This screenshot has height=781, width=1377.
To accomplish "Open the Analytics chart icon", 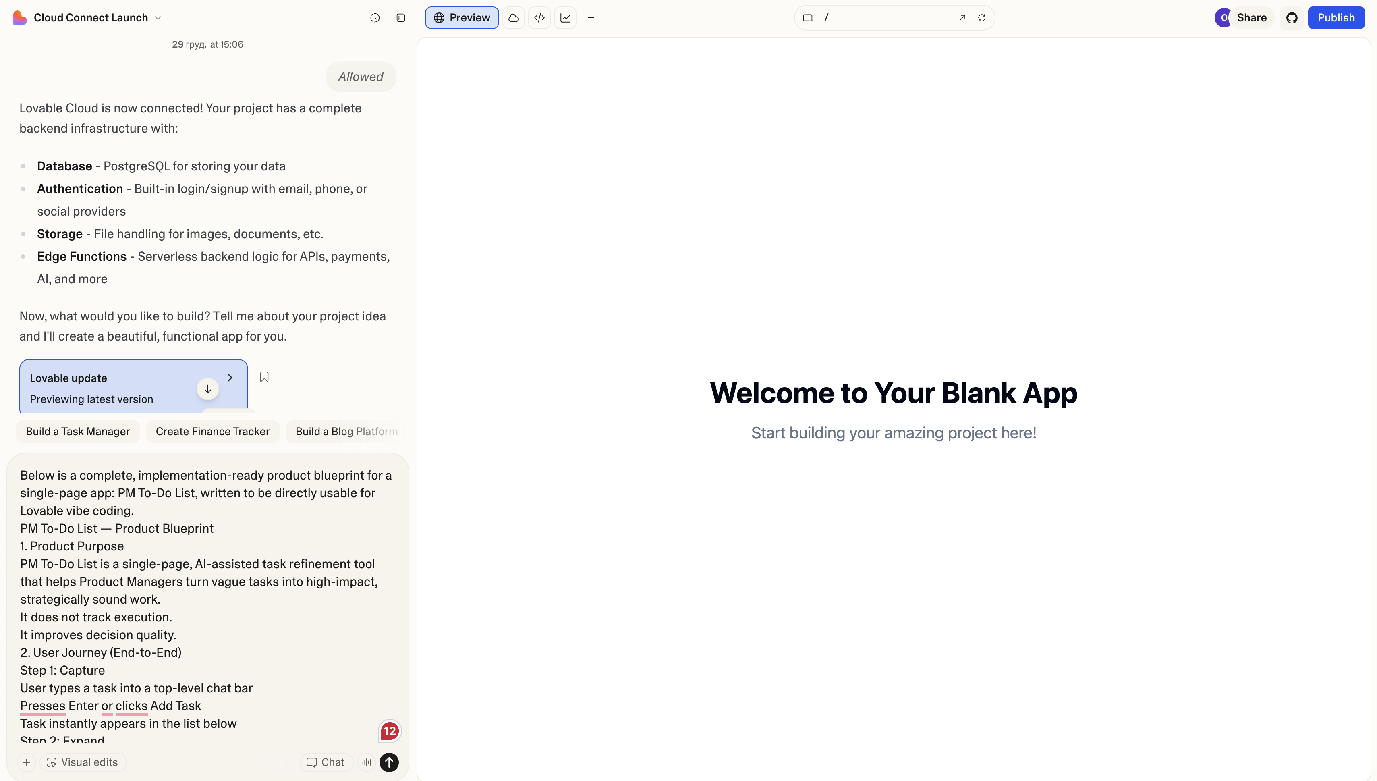I will [565, 18].
